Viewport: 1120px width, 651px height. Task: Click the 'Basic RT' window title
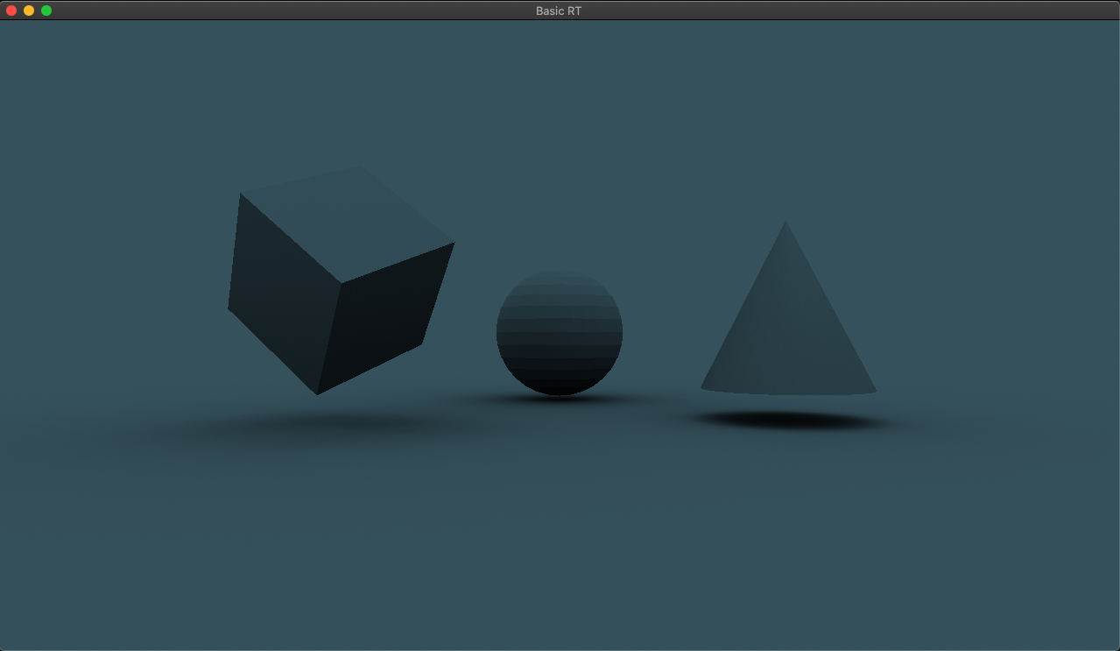click(x=559, y=11)
